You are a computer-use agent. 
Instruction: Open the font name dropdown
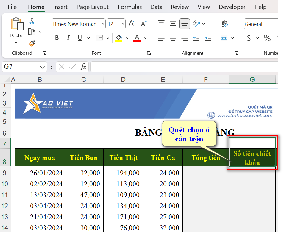pos(103,24)
